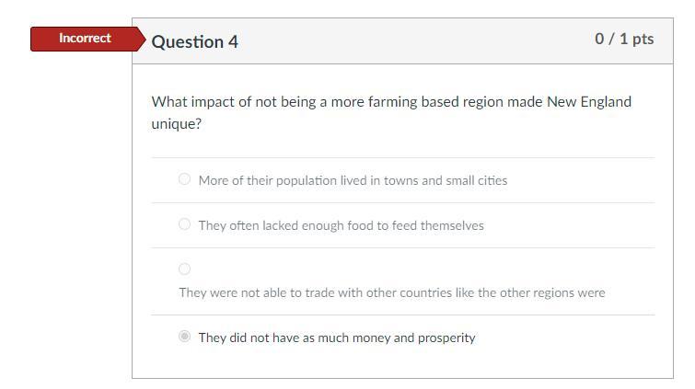Choose the radio for lacked enough food
The width and height of the screenshot is (695, 389).
(185, 224)
